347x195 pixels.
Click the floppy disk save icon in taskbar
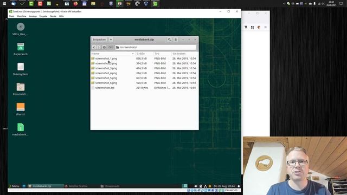point(85,4)
